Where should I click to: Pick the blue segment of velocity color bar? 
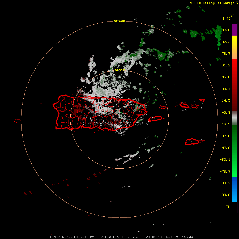point(234,189)
